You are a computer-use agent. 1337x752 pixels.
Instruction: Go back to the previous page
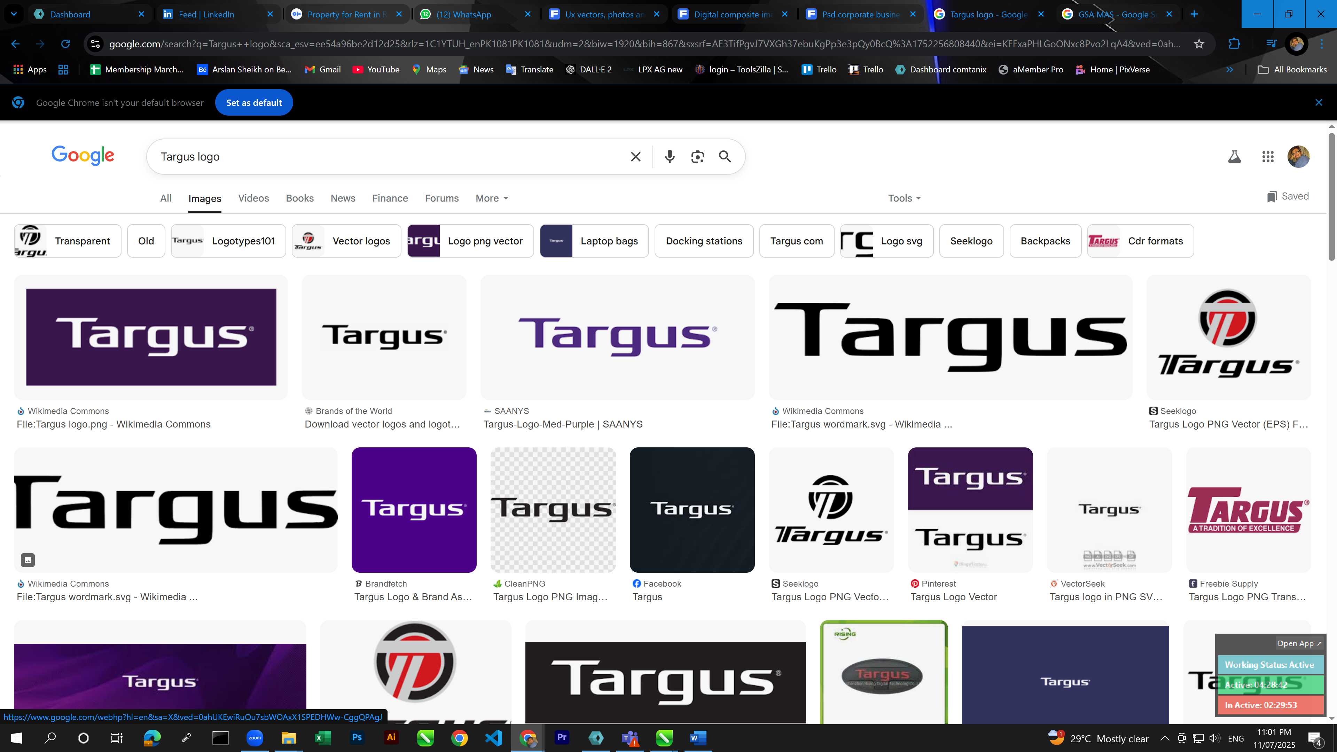click(x=16, y=44)
